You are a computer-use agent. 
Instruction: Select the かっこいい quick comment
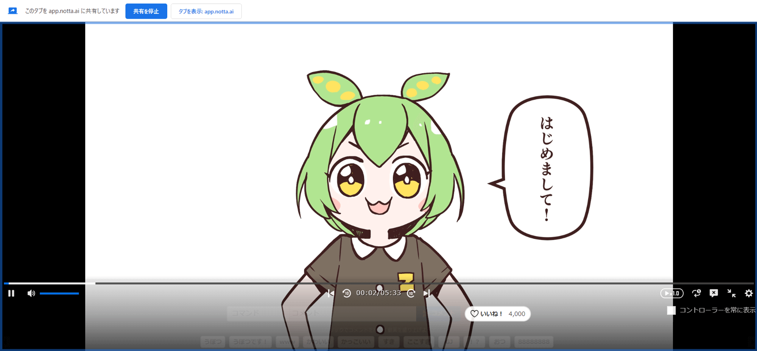[356, 342]
